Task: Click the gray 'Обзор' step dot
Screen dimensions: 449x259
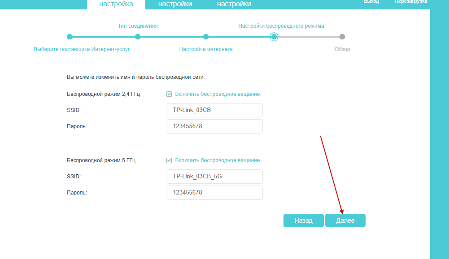Action: (342, 37)
